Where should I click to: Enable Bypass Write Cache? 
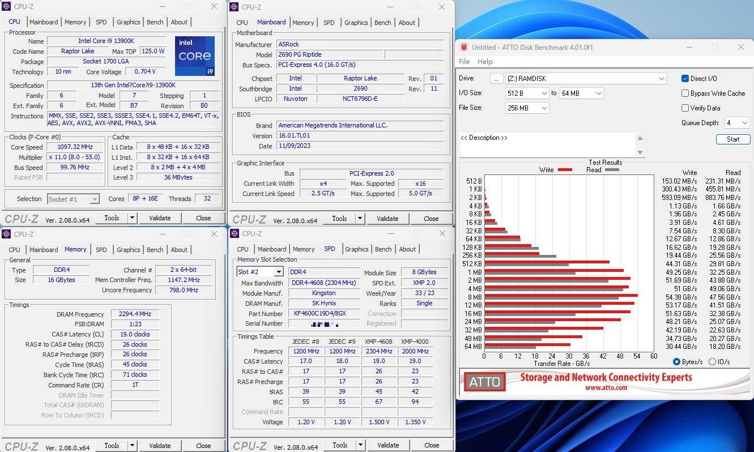[x=685, y=93]
